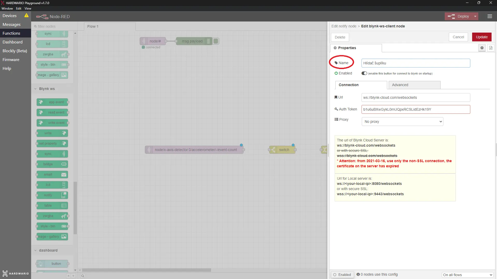Open node settings gear icon in Properties
Image resolution: width=497 pixels, height=279 pixels.
(482, 48)
